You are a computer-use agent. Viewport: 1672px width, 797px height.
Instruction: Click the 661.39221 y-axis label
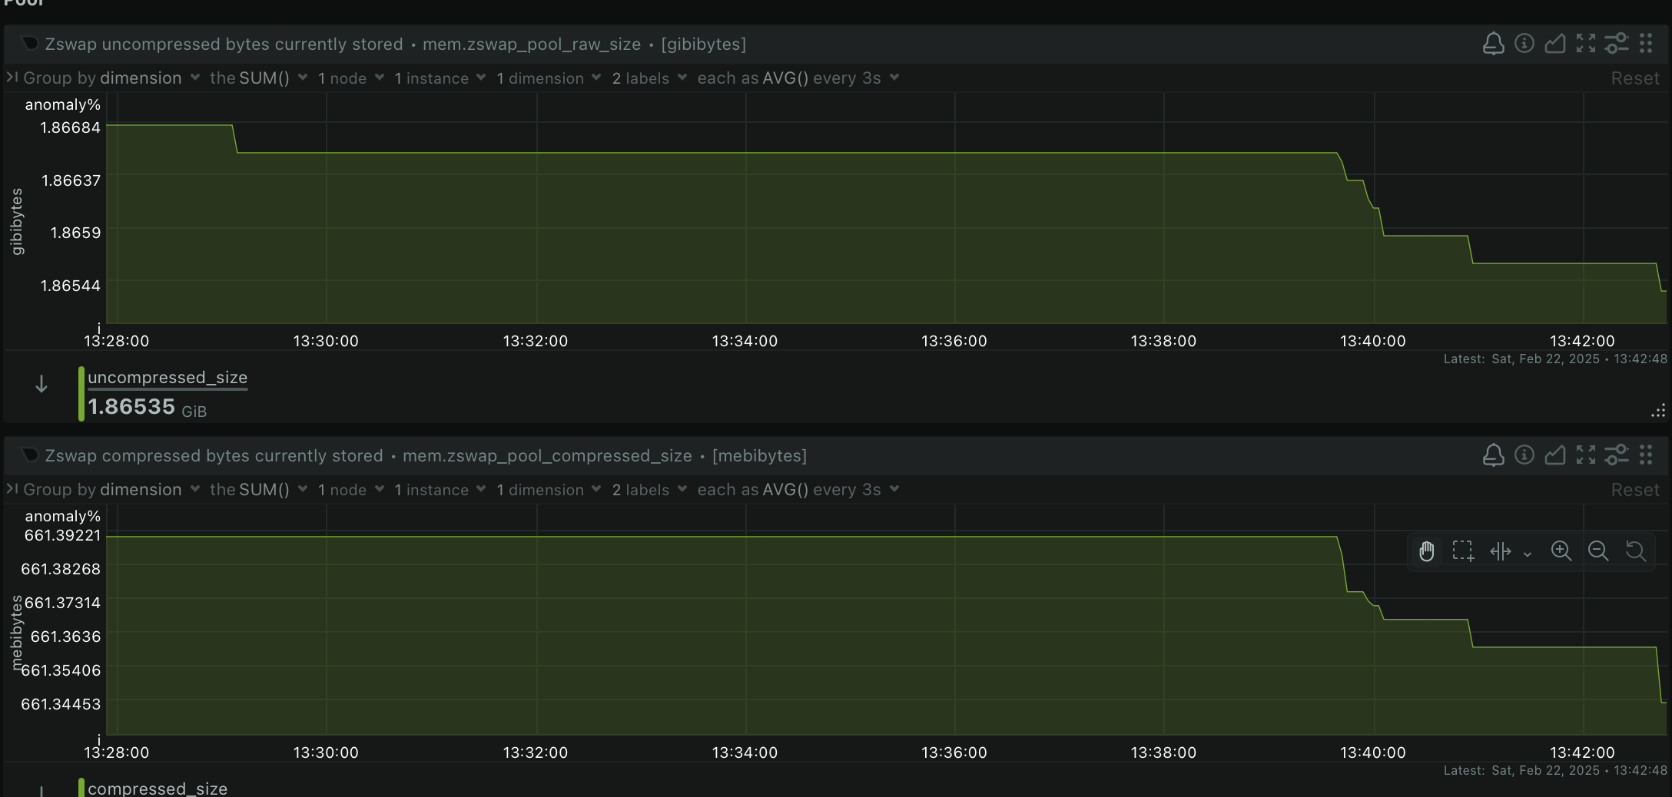point(62,535)
